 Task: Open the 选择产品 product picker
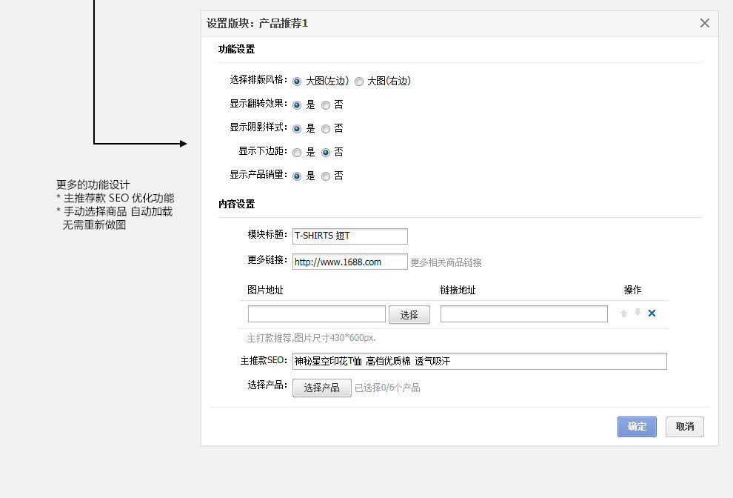click(x=321, y=388)
